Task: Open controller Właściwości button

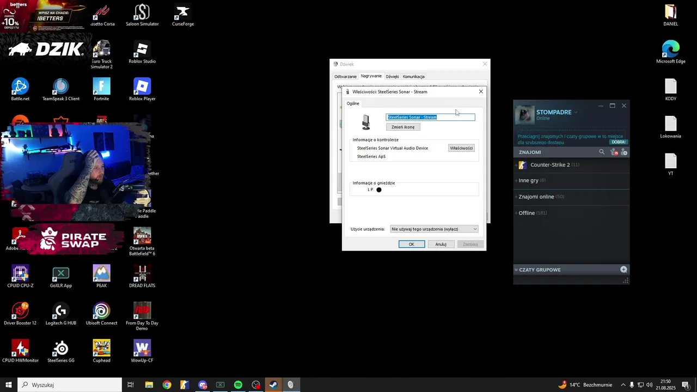Action: (461, 148)
